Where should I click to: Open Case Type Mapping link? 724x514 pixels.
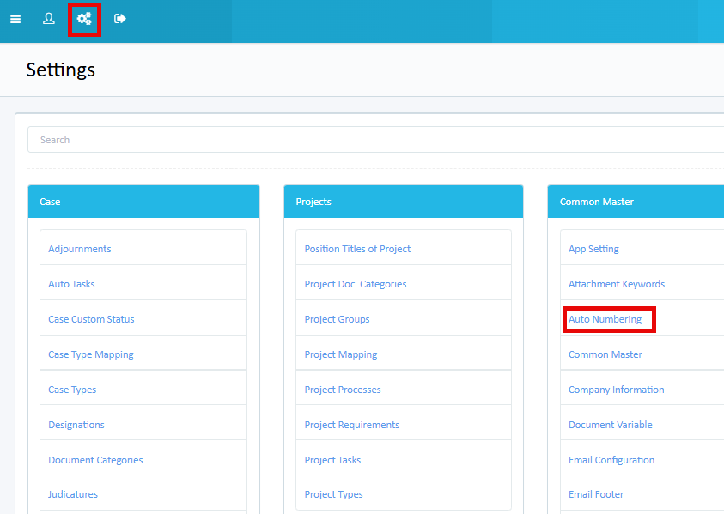pyautogui.click(x=90, y=354)
